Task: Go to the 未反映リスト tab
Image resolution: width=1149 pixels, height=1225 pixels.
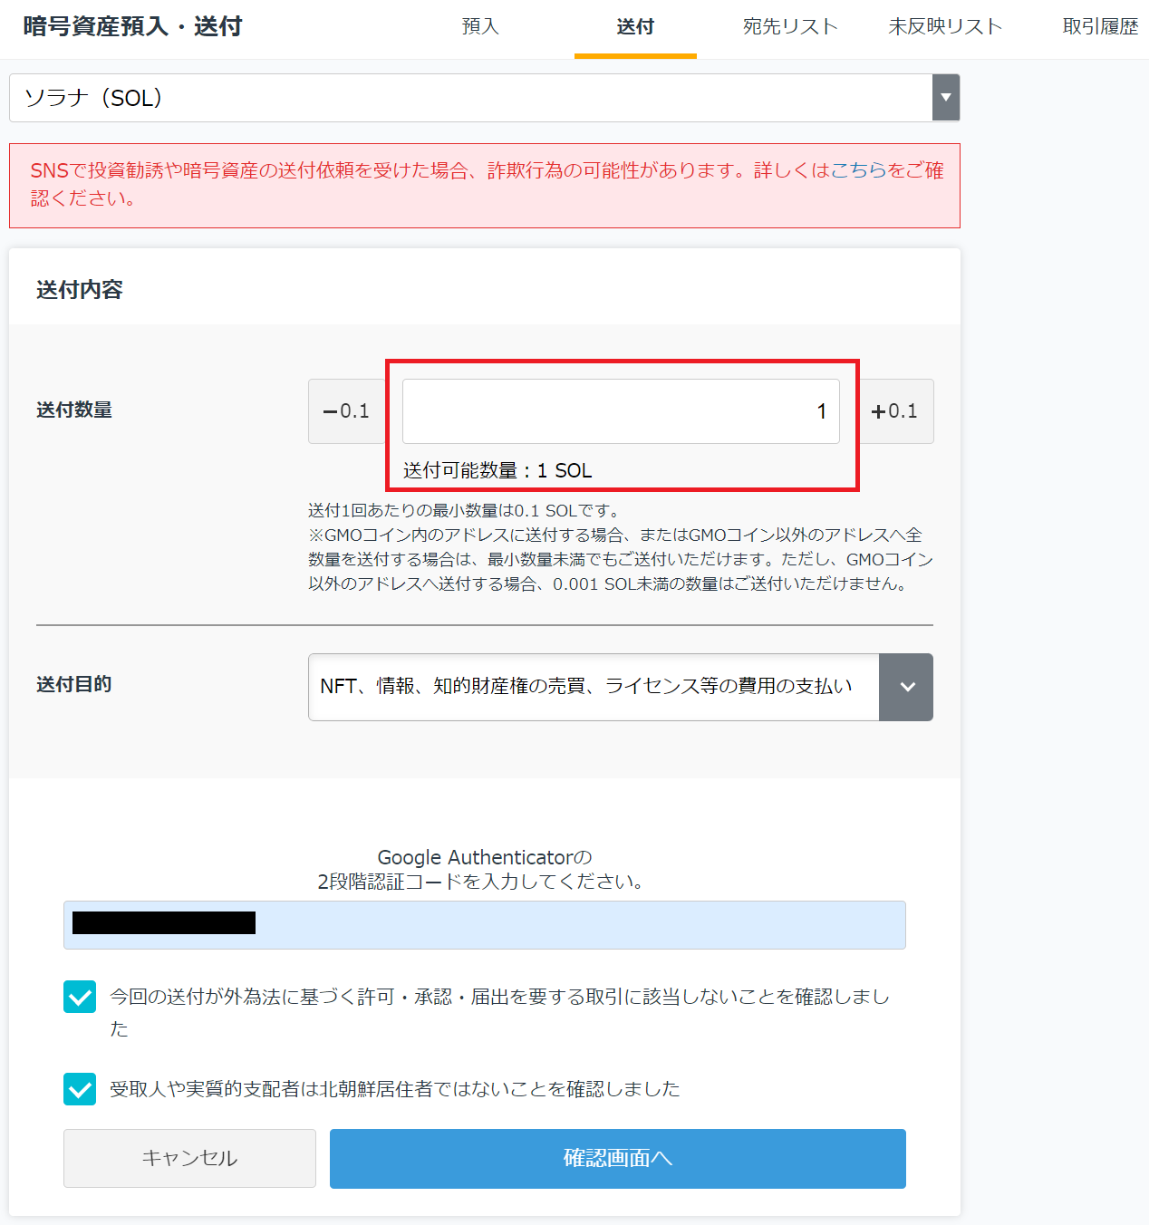Action: (x=945, y=27)
